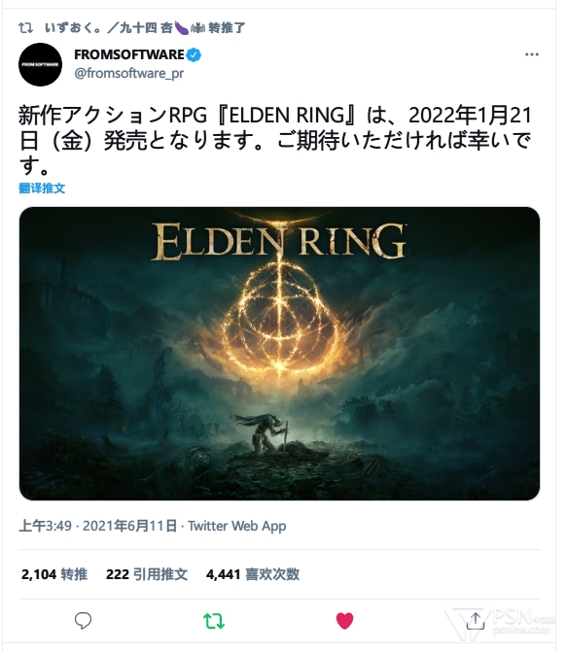Viewport: 567px width, 652px height.
Task: Click the FROMSOFTWARE profile avatar
Action: coord(41,64)
